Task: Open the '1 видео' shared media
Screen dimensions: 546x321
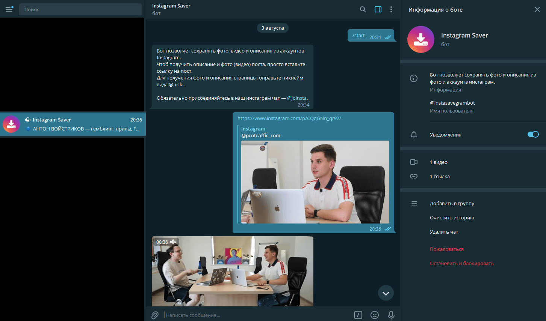Action: 439,162
